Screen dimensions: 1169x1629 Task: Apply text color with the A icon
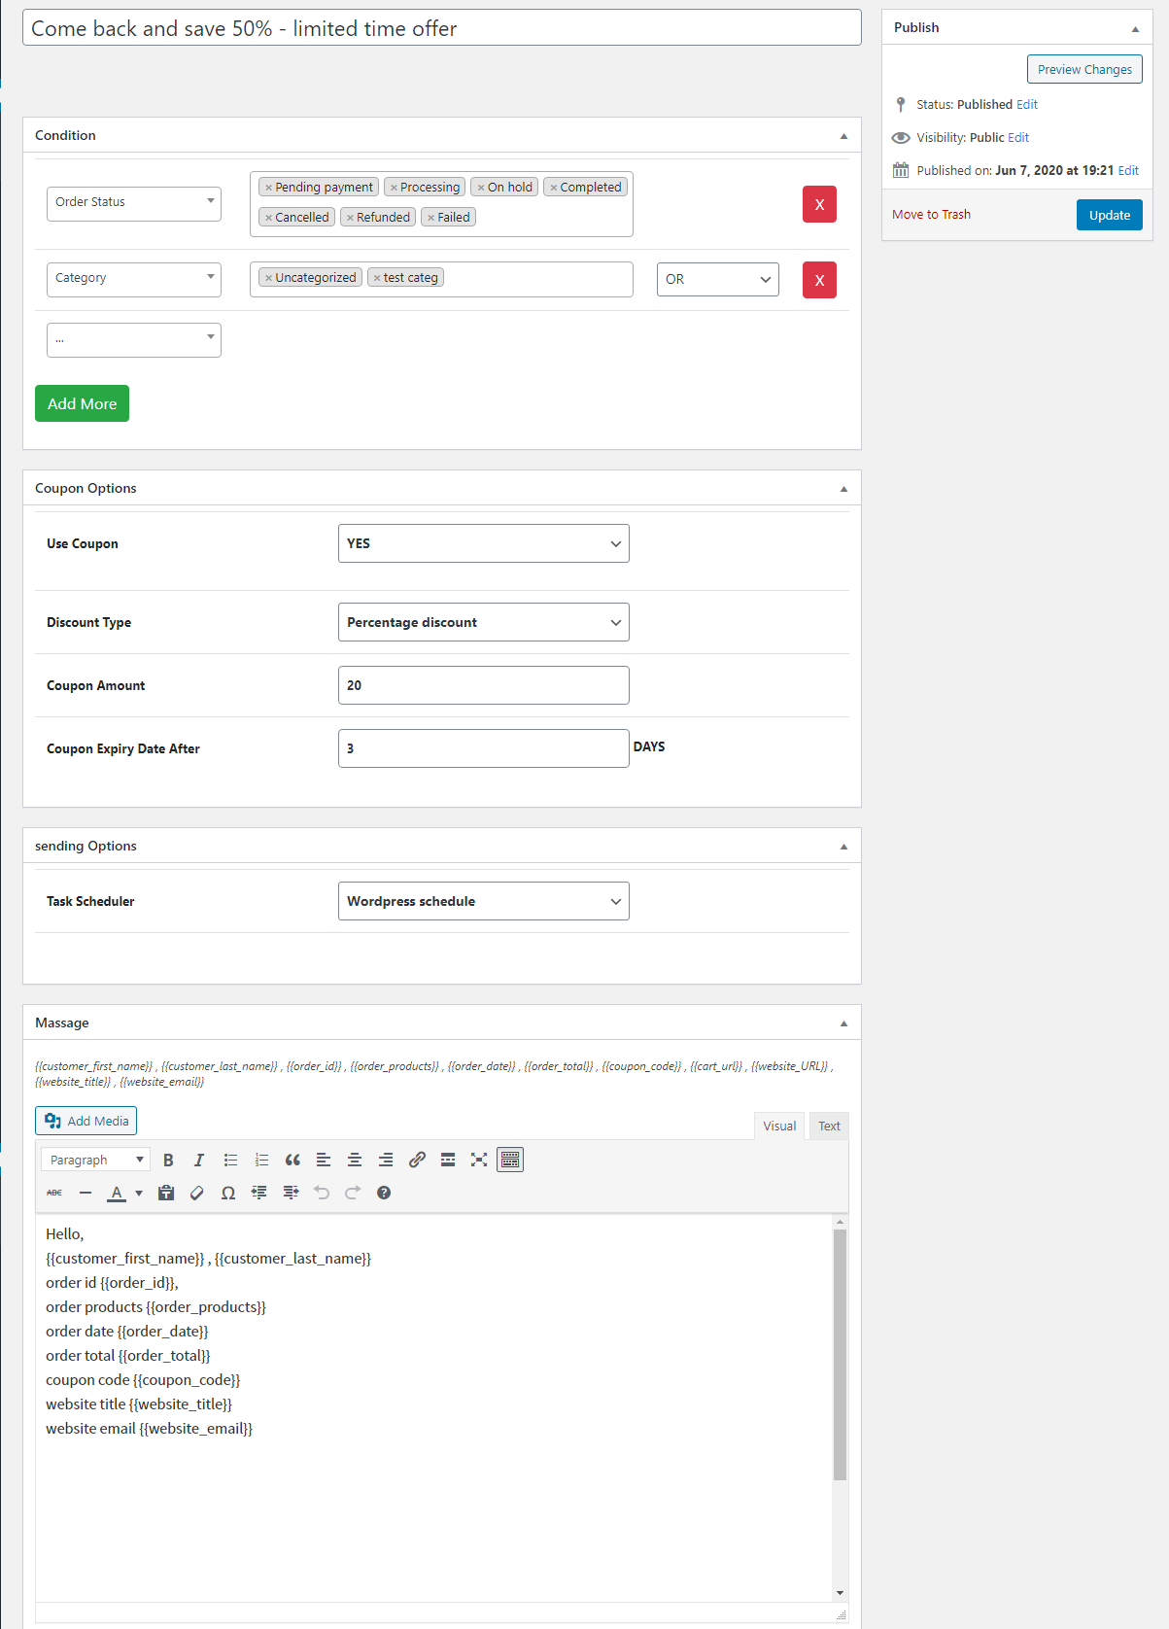[117, 1193]
